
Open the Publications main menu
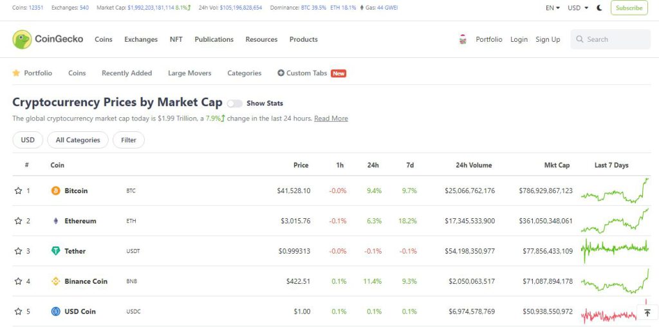(x=214, y=39)
